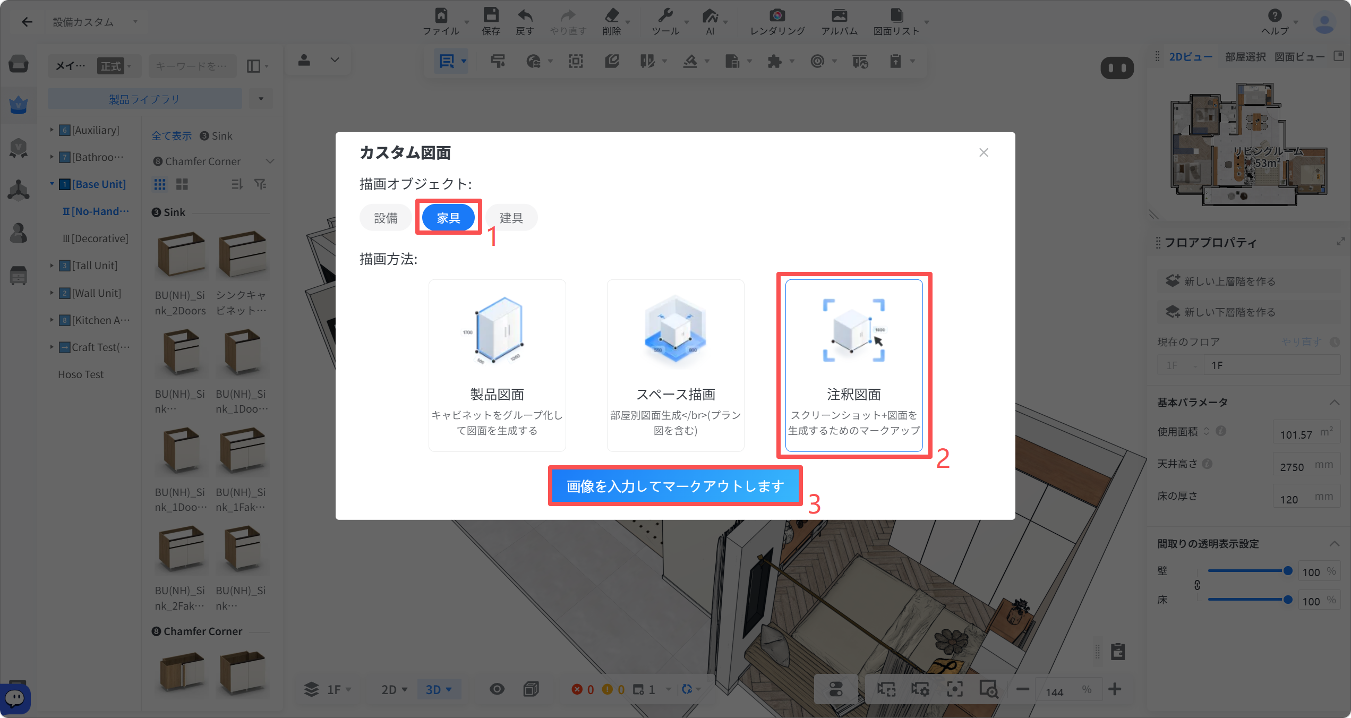This screenshot has width=1351, height=718.
Task: Switch to the 2Dビュー tab
Action: click(1191, 57)
